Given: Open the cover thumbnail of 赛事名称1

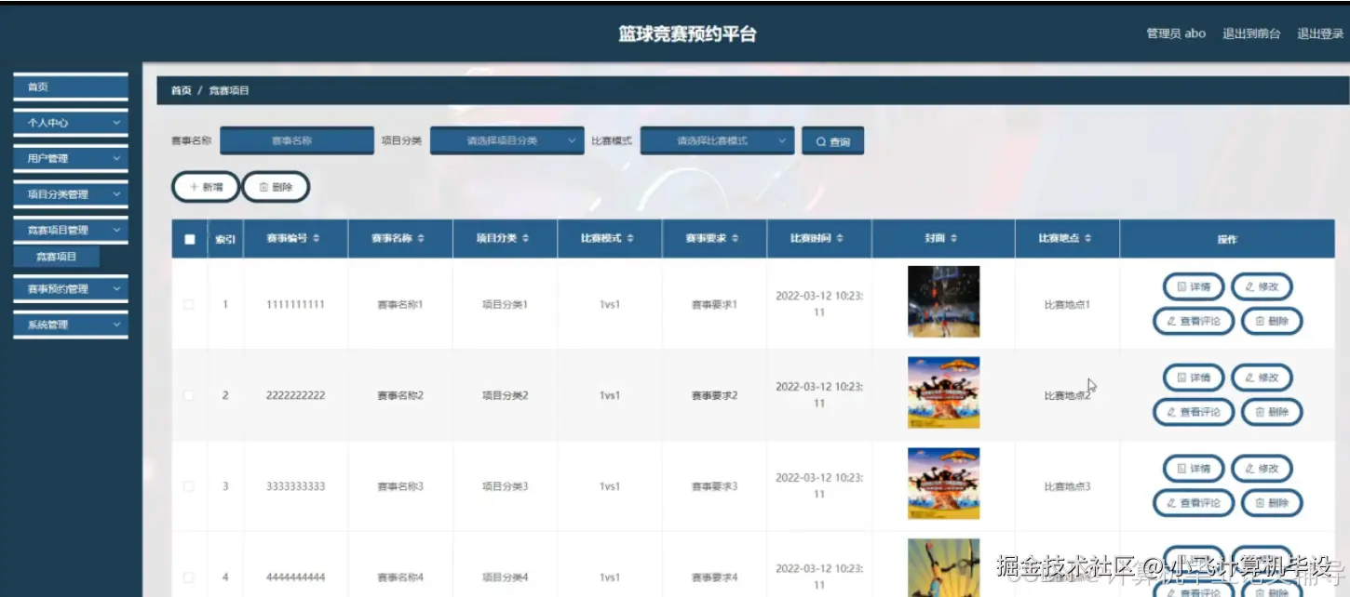Looking at the screenshot, I should [943, 301].
